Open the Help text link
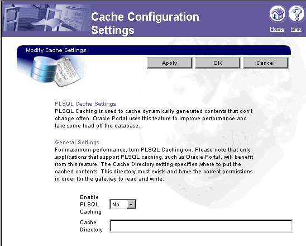306x246 pixels. (296, 29)
